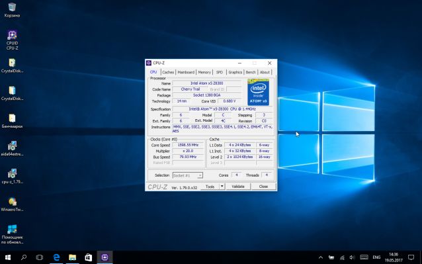Open Microsoft Store from the taskbar

click(x=88, y=257)
